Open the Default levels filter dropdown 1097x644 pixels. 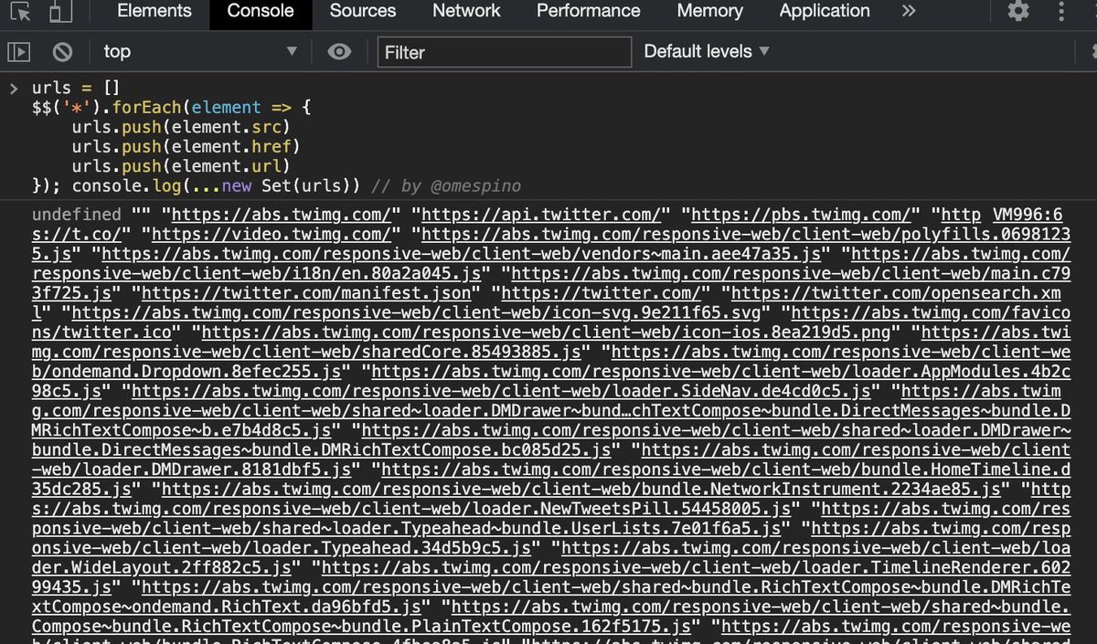706,51
